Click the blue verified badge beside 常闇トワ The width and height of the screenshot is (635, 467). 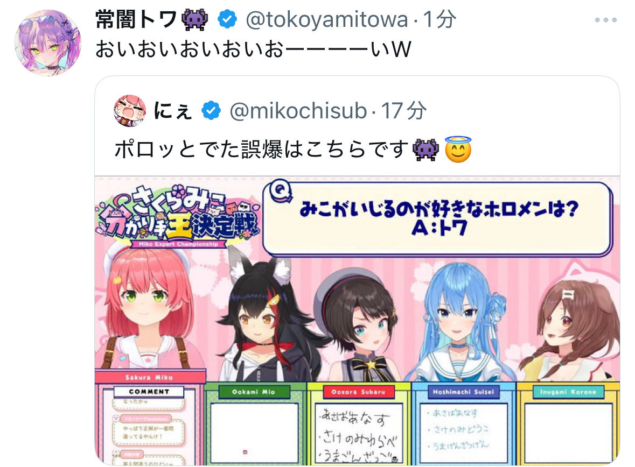tap(227, 19)
